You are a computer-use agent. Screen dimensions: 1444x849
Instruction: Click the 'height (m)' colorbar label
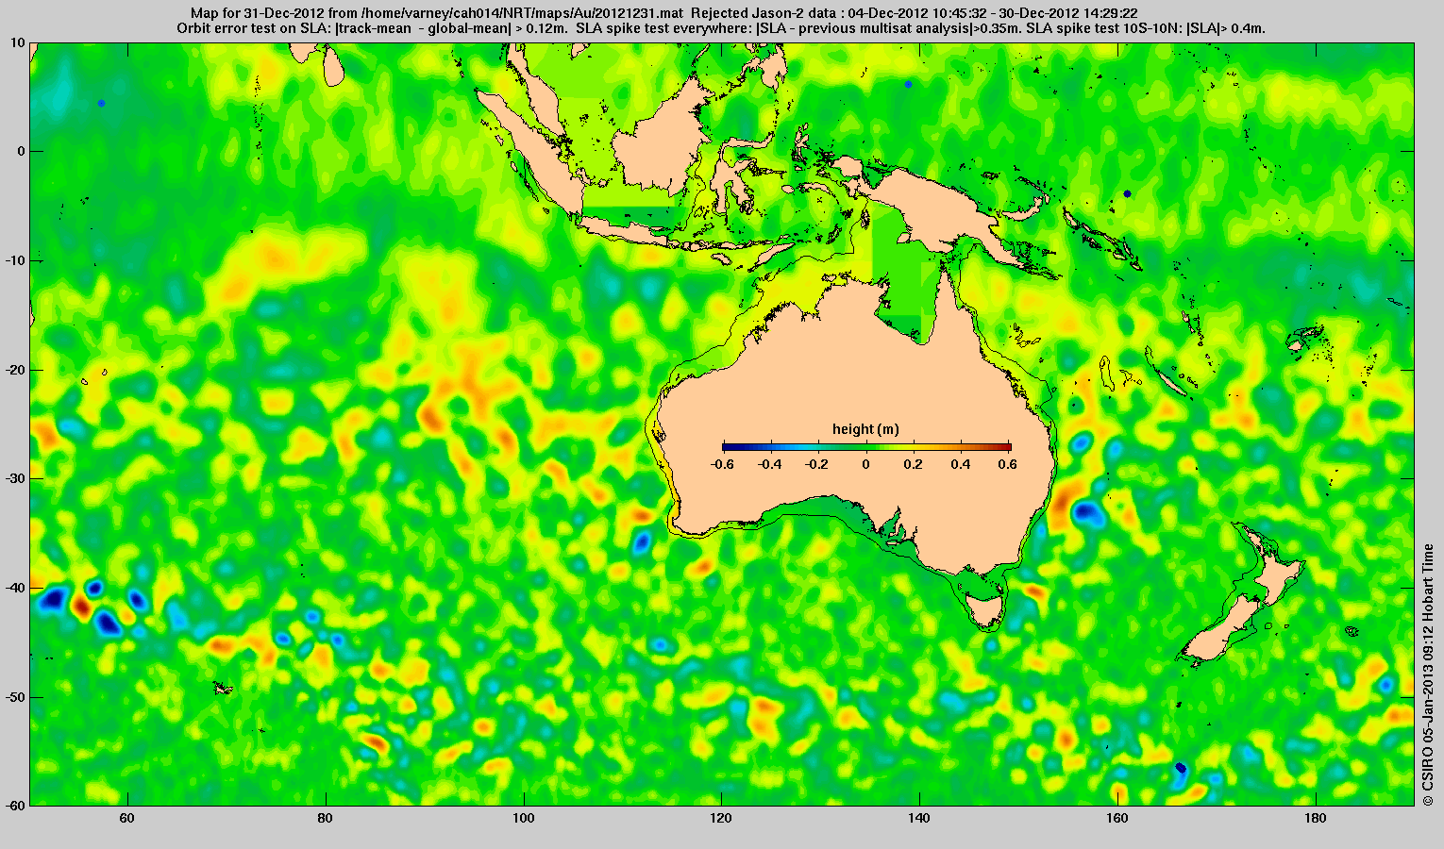[865, 429]
